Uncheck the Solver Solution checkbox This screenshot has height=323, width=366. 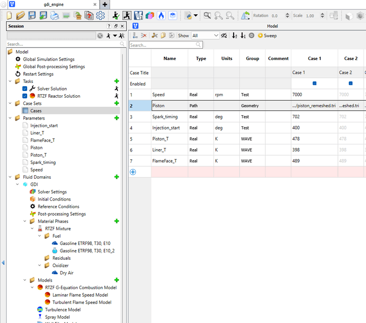pos(25,89)
